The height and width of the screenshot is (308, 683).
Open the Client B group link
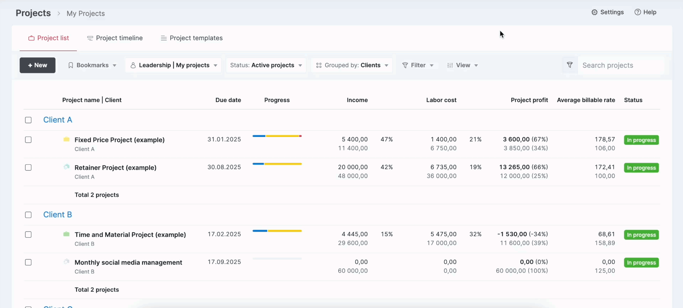[x=58, y=215]
